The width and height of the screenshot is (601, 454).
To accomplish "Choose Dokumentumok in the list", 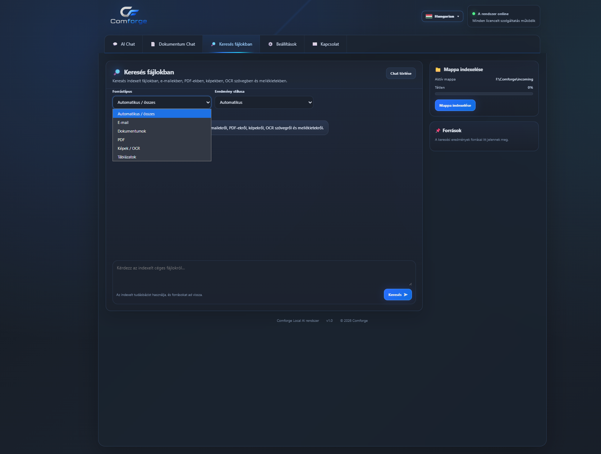I will click(x=162, y=131).
